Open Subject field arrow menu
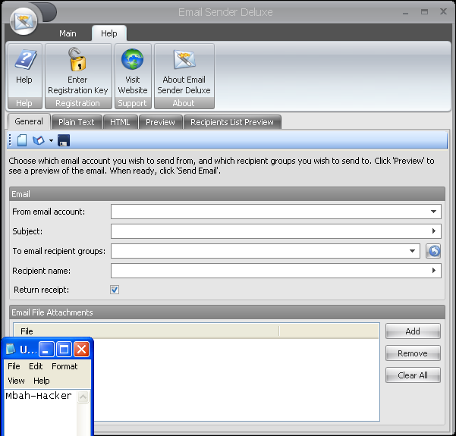456x436 pixels. coord(434,231)
